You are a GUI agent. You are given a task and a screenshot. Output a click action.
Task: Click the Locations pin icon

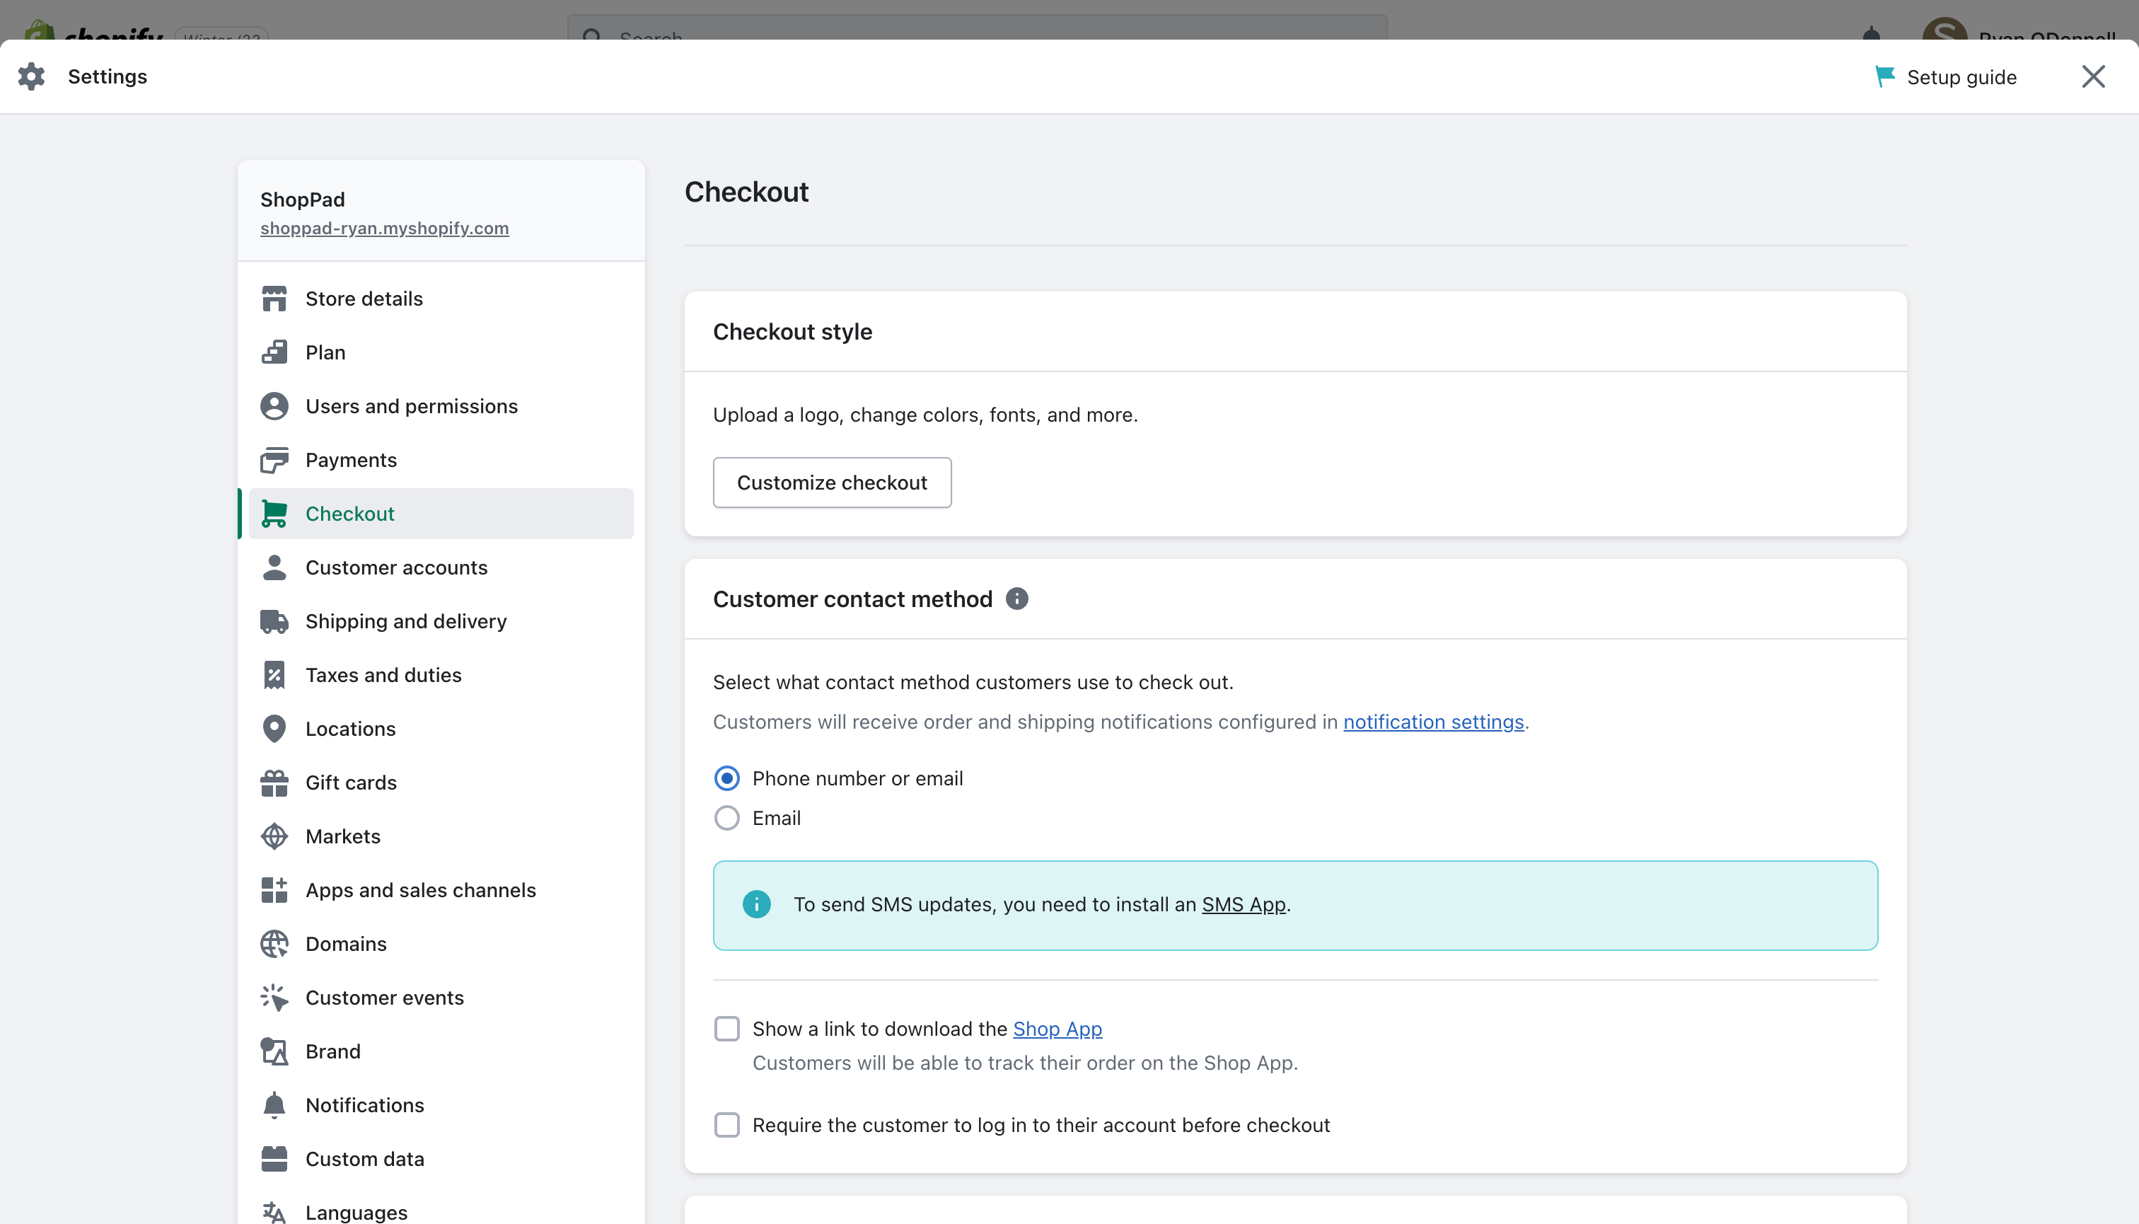[274, 729]
